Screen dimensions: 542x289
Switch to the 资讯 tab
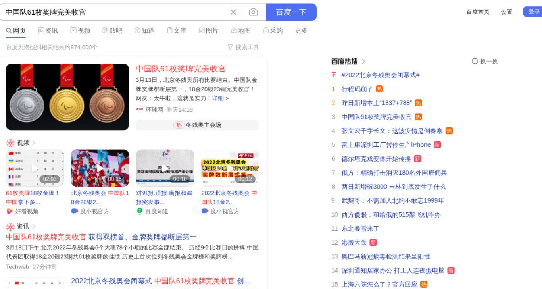coord(48,31)
